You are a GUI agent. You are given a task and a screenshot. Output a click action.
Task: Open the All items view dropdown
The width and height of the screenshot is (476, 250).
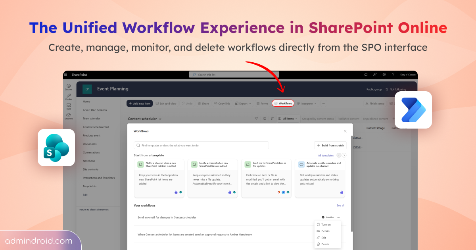coord(288,119)
